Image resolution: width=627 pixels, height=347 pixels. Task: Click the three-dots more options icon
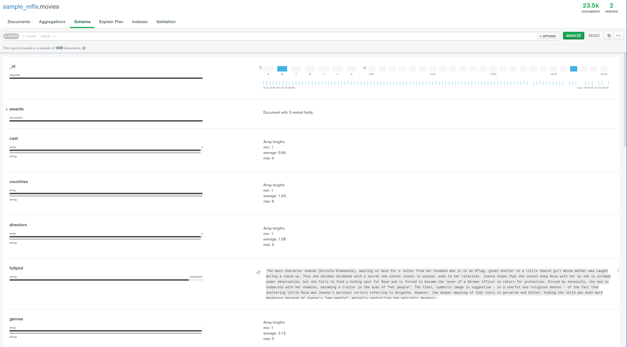618,36
